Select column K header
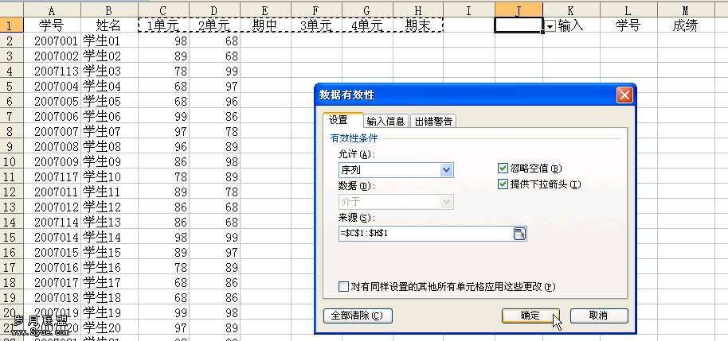728x341 pixels. coord(571,10)
